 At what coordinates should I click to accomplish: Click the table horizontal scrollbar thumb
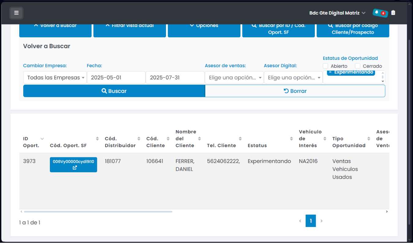click(x=98, y=212)
